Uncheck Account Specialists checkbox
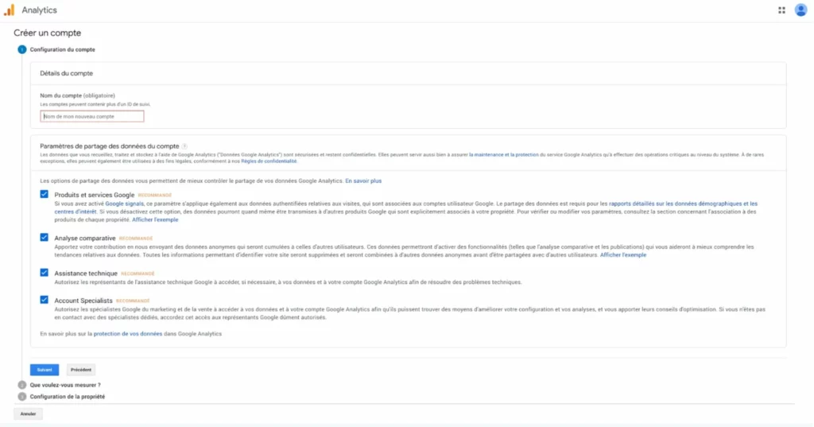The width and height of the screenshot is (814, 427). [x=45, y=300]
